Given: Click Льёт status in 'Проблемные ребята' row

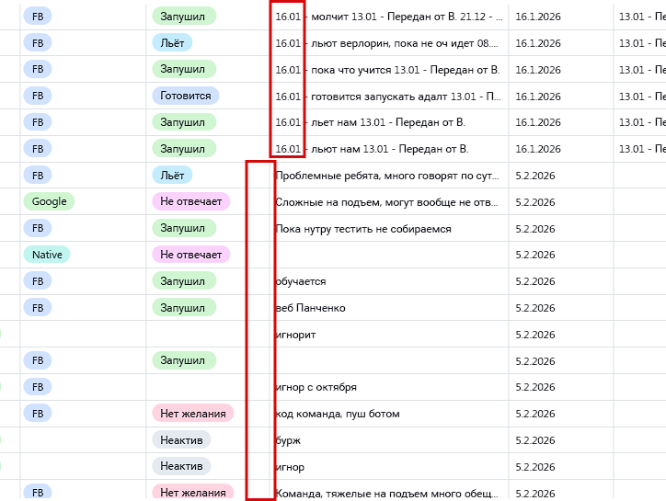Looking at the screenshot, I should 172,175.
